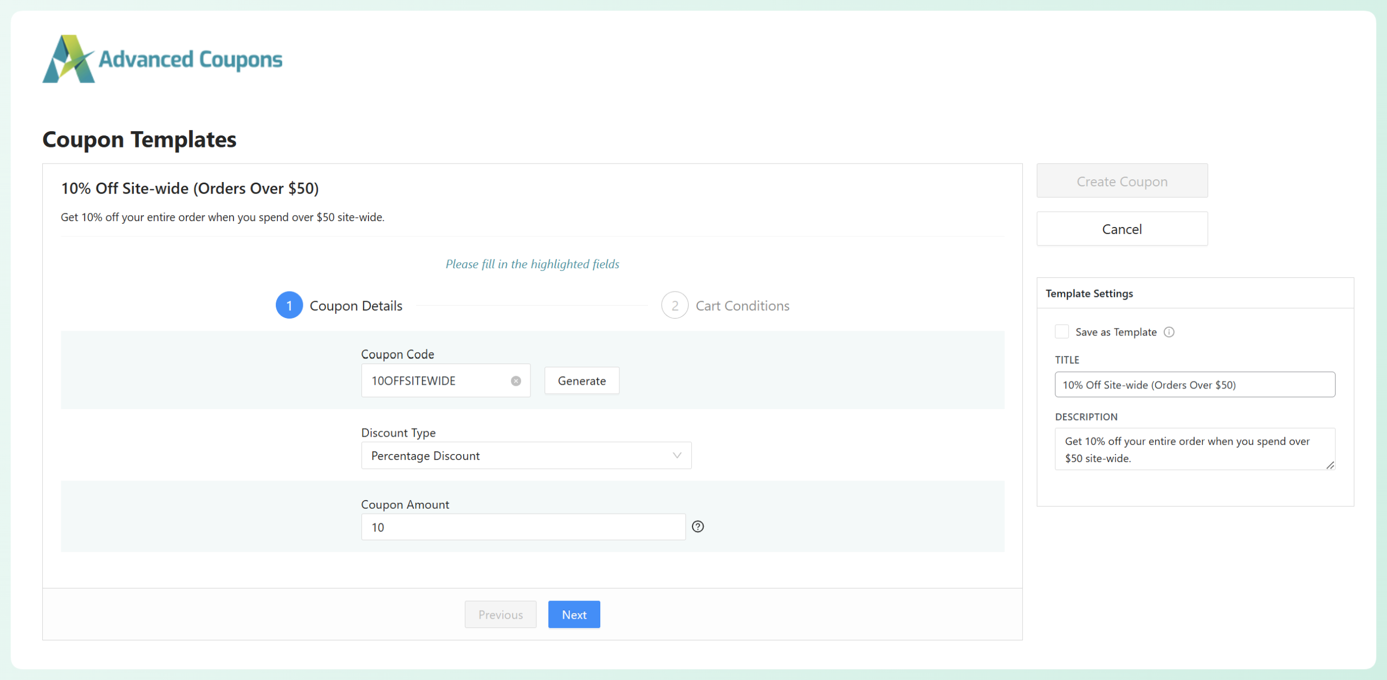
Task: Switch to the Cart Conditions step
Action: click(x=742, y=306)
